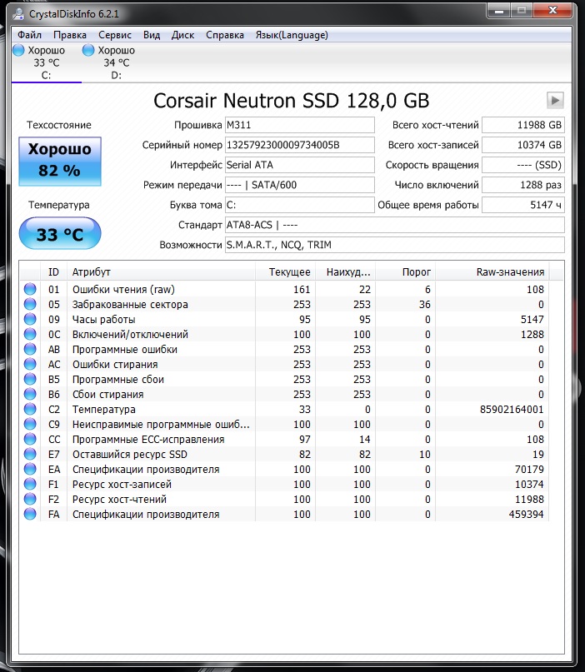Open the Сервис menu
This screenshot has height=672, width=585.
[x=115, y=35]
